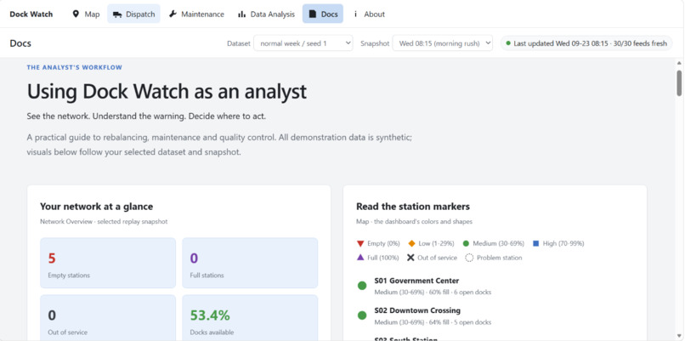Go to the Maintenance tab
685x341 pixels.
tap(196, 14)
